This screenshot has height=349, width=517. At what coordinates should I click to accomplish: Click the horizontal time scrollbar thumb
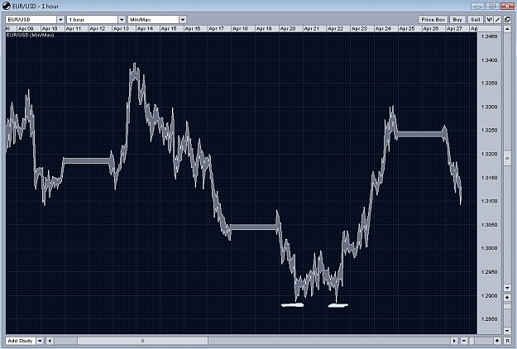click(142, 341)
